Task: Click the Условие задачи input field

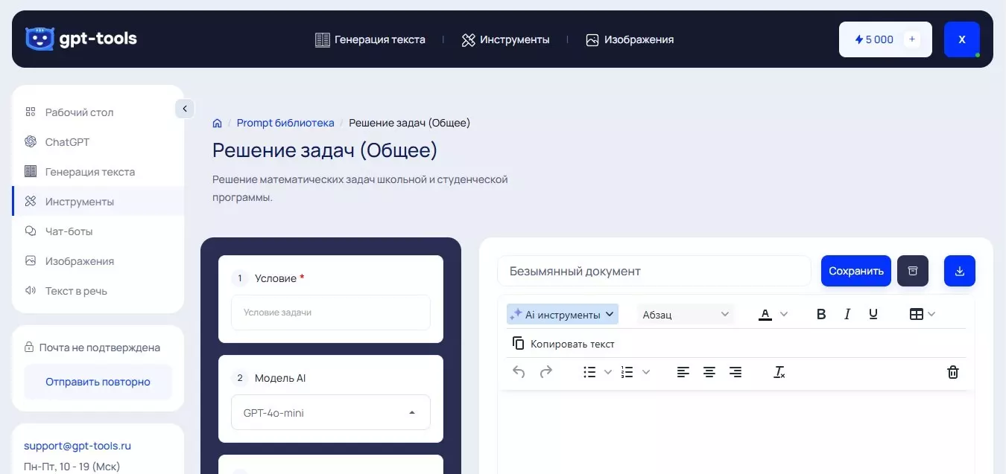Action: click(331, 313)
